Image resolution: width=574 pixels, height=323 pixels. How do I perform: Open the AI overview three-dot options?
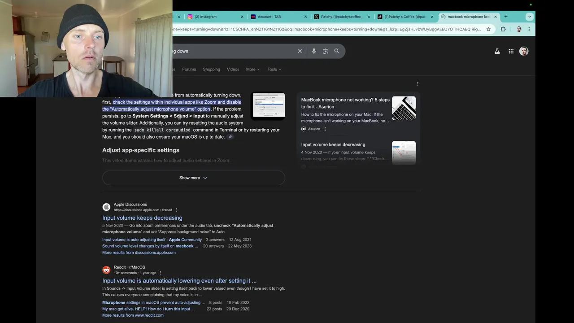coord(417,84)
